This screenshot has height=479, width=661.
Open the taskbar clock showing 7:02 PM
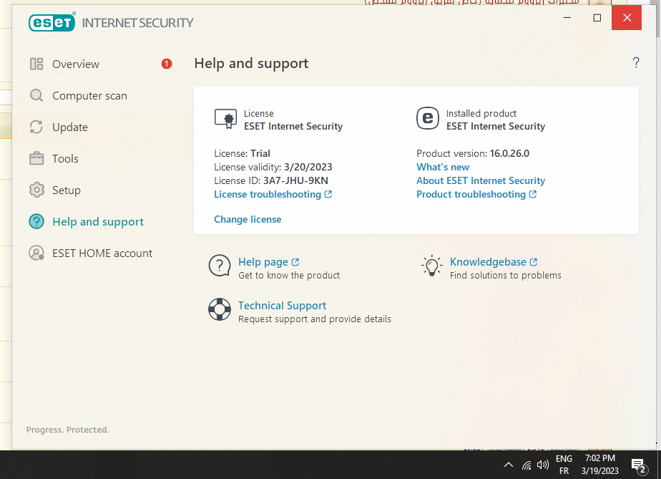click(x=600, y=464)
